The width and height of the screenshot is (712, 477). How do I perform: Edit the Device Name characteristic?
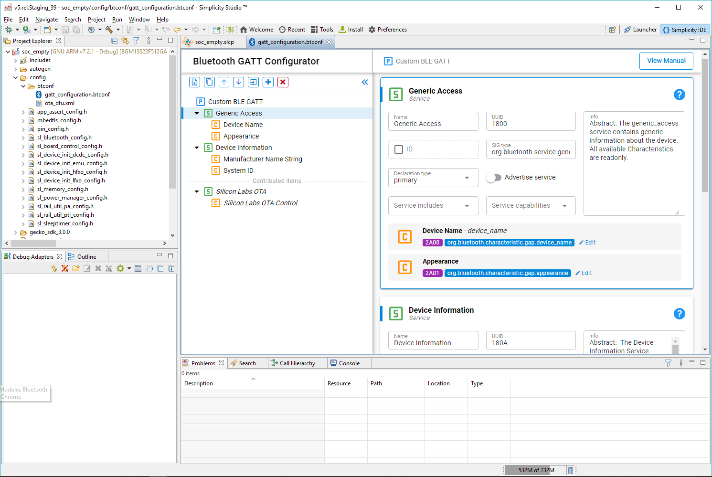point(587,242)
